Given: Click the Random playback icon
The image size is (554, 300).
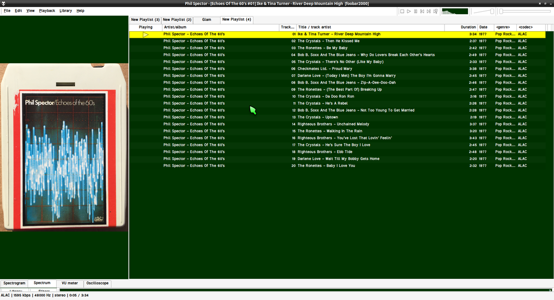Looking at the screenshot, I should [435, 11].
